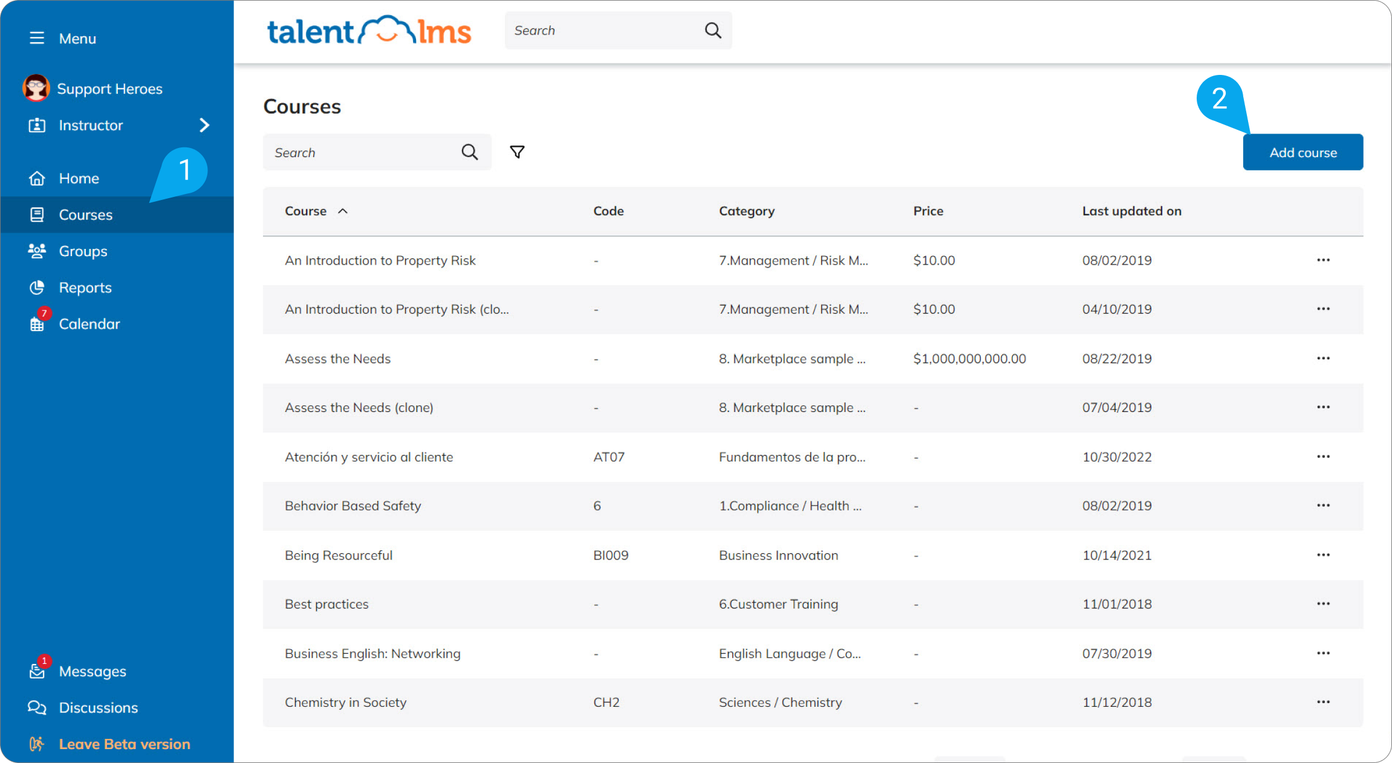Click magnifier icon in courses search
The height and width of the screenshot is (763, 1392).
(x=469, y=152)
